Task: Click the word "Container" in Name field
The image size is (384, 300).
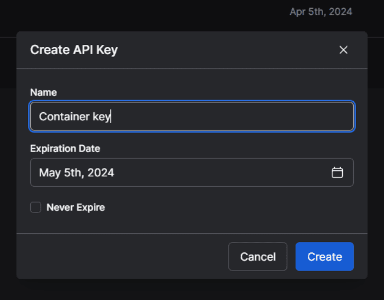Action: click(64, 116)
